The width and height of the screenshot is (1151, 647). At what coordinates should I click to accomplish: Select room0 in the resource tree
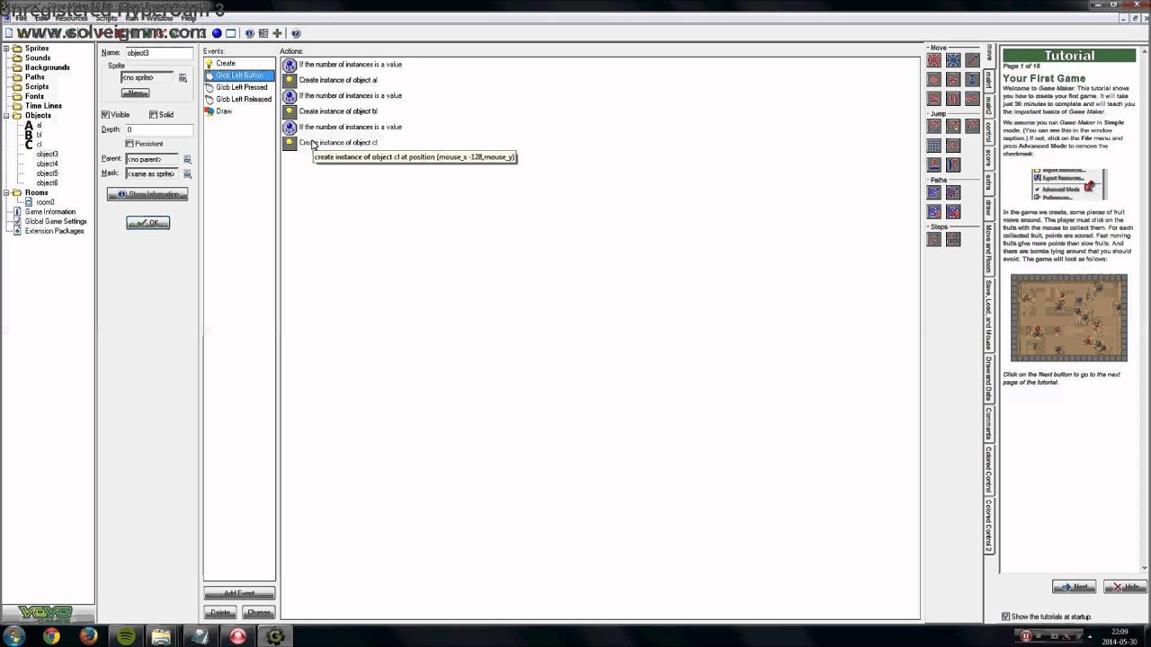(x=45, y=202)
